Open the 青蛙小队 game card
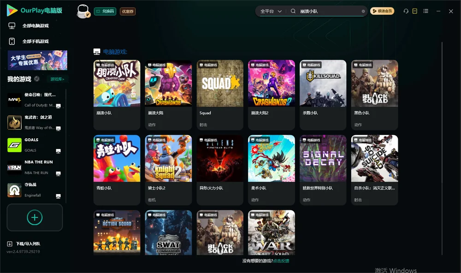The height and width of the screenshot is (273, 461). click(x=117, y=170)
